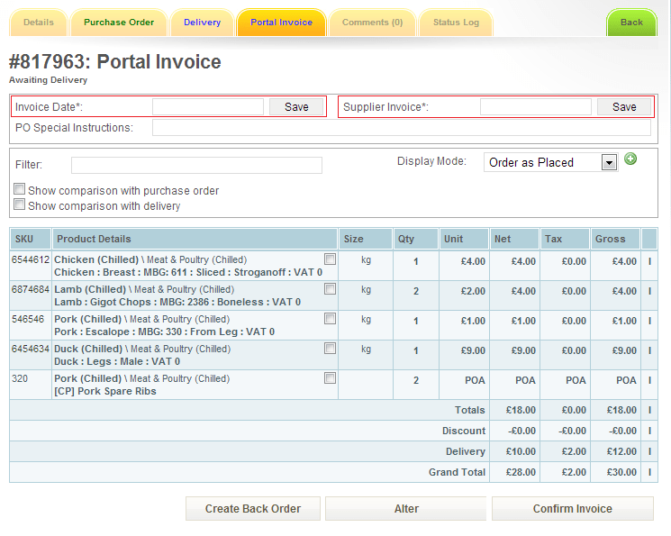
Task: Click Duck Legs Male product description
Action: click(x=117, y=362)
